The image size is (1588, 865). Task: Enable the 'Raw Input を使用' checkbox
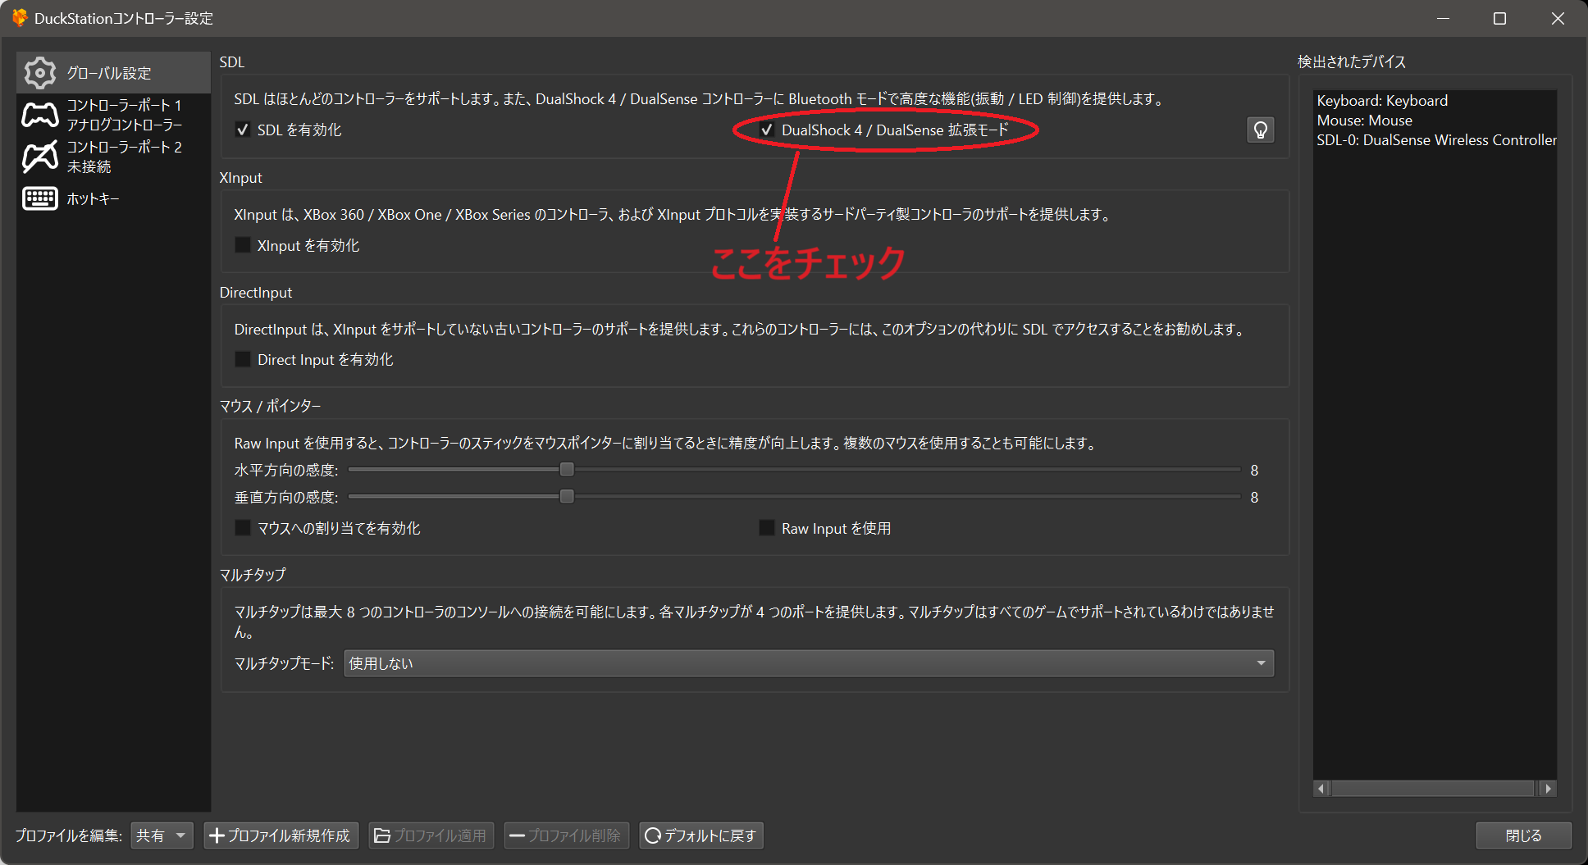click(x=766, y=528)
